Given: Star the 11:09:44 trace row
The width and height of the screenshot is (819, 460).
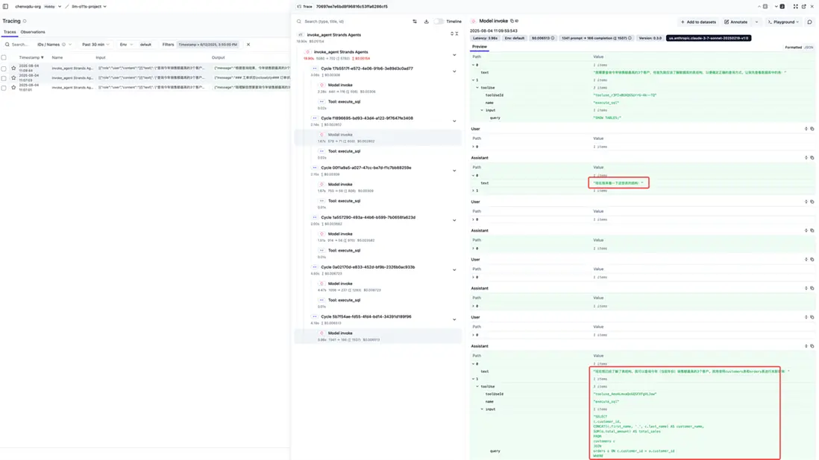Looking at the screenshot, I should [13, 68].
